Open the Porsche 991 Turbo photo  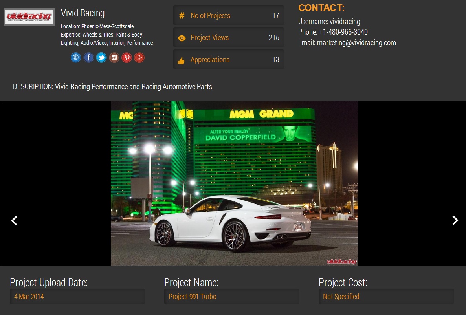pyautogui.click(x=234, y=182)
